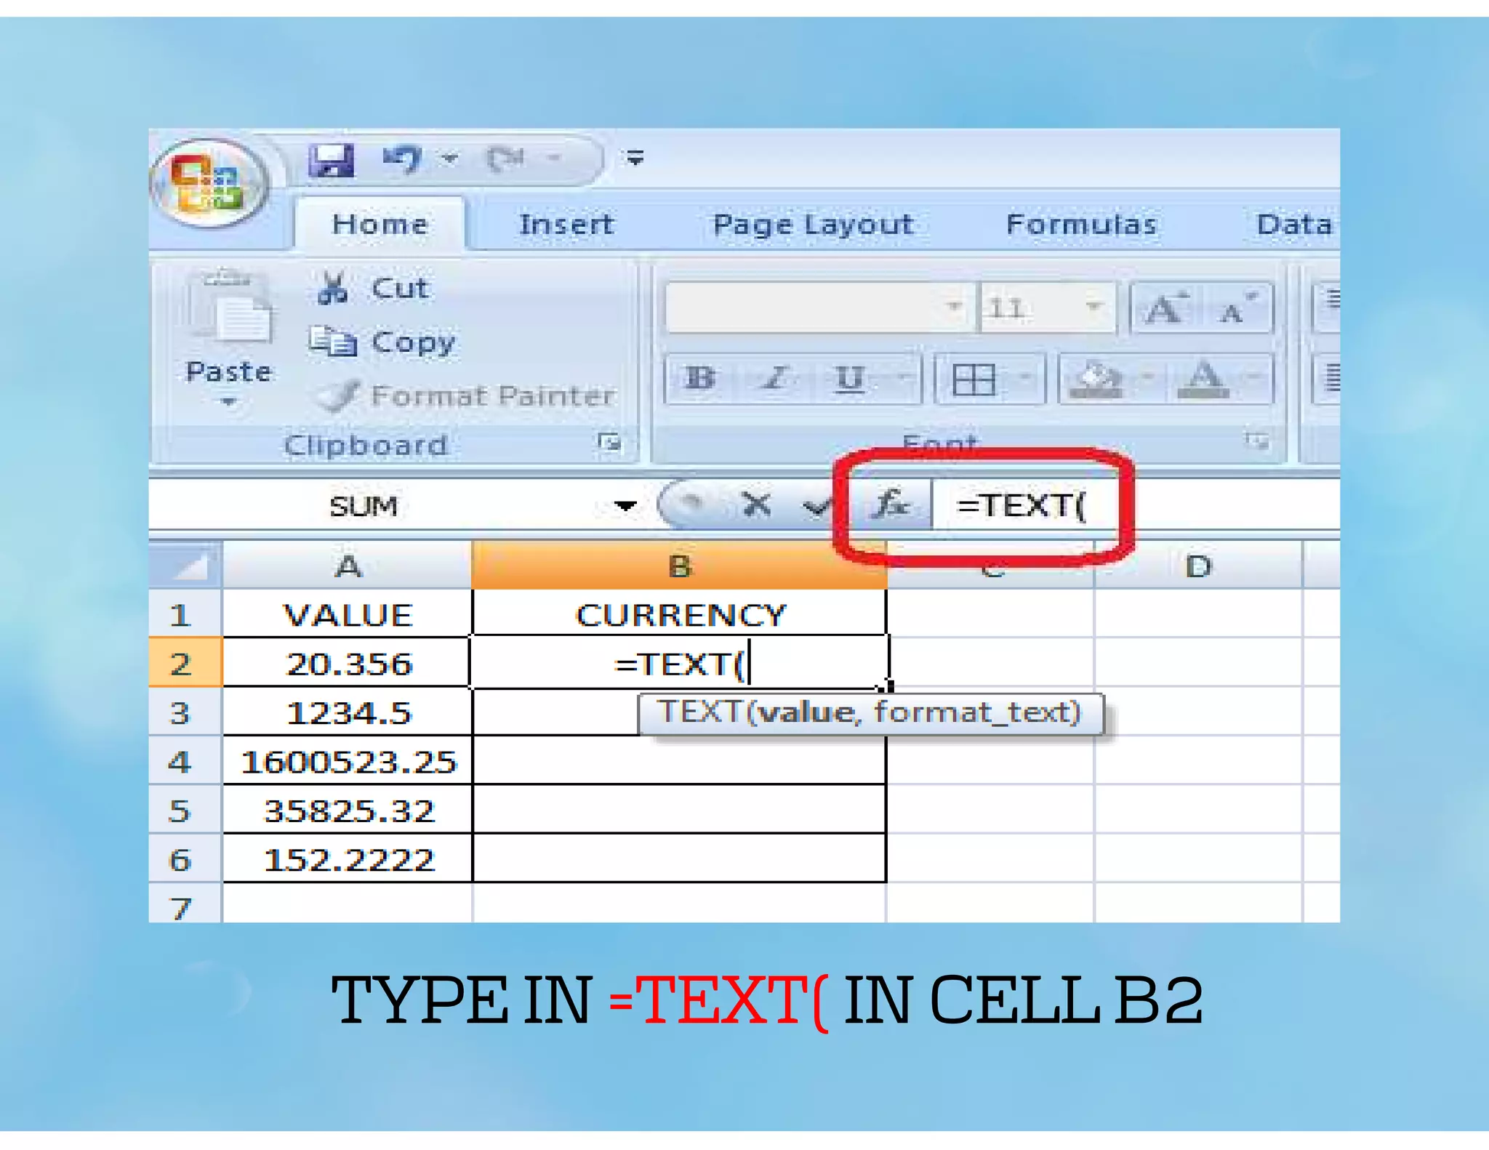The image size is (1489, 1150).
Task: Click the Copy icon in Clipboard group
Action: (x=332, y=341)
